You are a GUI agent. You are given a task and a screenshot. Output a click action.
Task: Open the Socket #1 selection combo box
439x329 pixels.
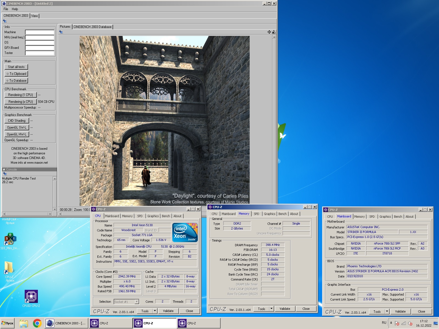[126, 302]
